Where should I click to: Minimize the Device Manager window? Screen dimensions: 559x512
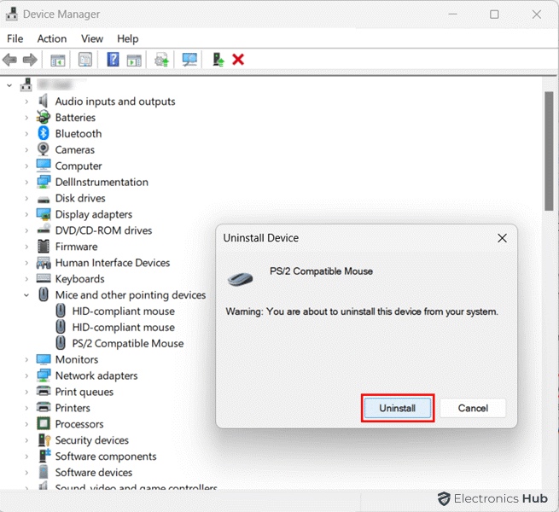(453, 15)
